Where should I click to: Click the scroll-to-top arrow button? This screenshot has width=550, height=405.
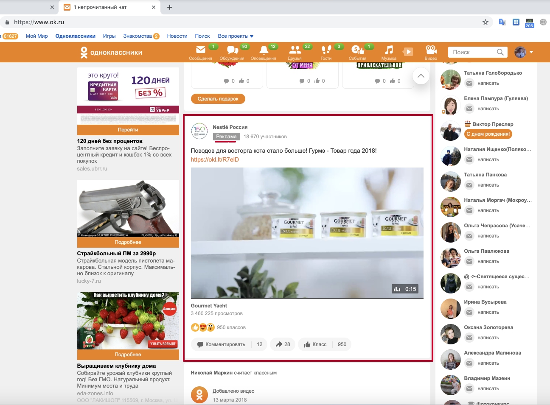click(421, 76)
